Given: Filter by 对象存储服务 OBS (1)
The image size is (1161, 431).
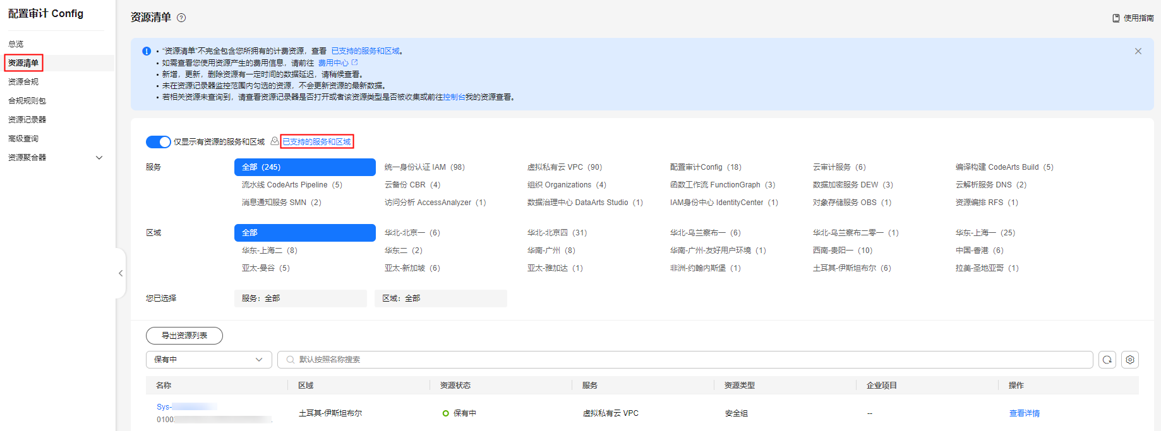Looking at the screenshot, I should pyautogui.click(x=852, y=203).
